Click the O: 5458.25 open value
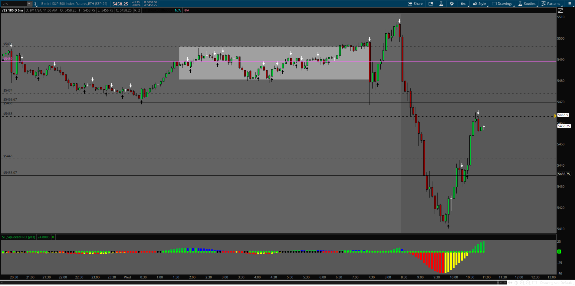Viewport: 575px width, 286px height. click(x=68, y=10)
